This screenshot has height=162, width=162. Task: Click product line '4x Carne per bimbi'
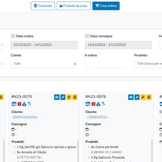105,147
